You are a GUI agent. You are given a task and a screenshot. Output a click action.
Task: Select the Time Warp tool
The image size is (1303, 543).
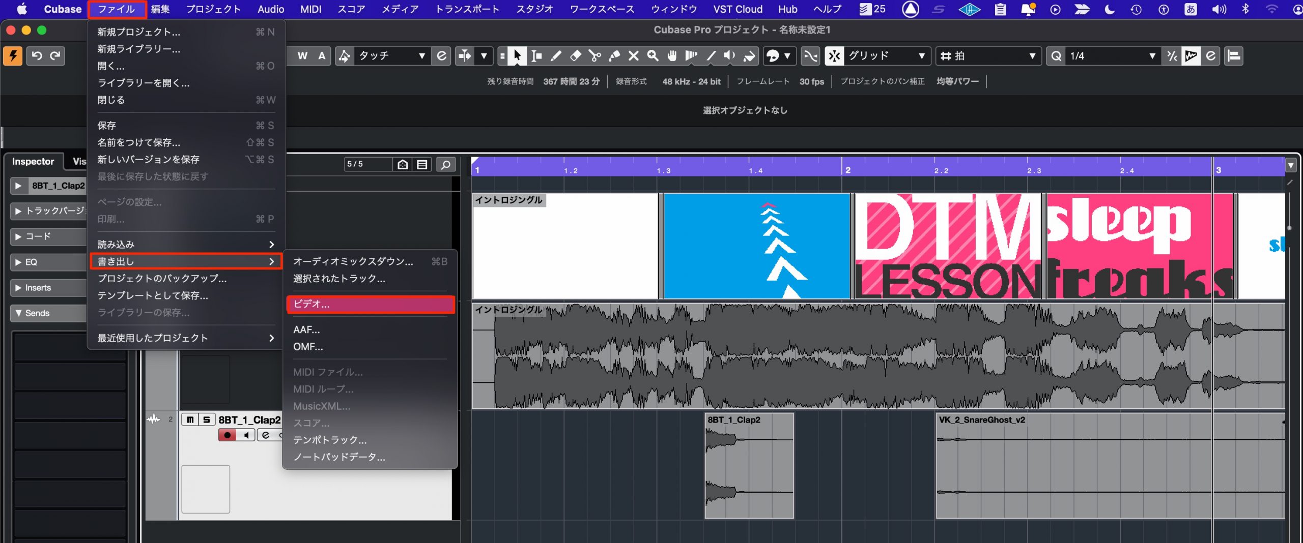[x=691, y=56]
